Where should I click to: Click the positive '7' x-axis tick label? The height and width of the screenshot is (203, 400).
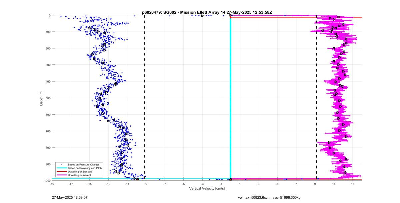pos(296,184)
